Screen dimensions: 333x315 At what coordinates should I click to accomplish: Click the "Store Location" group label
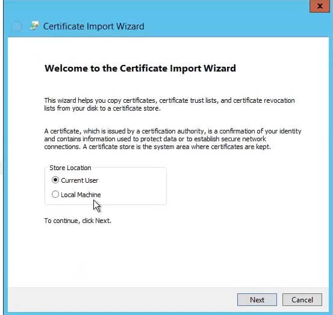pos(70,168)
